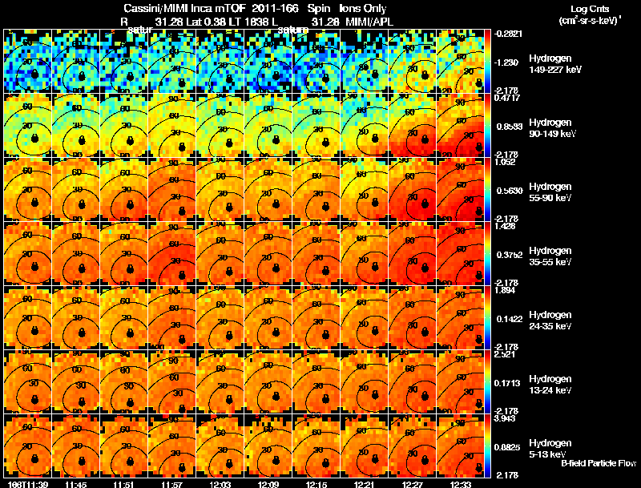Click the 13-24 keV image panel at 11:45
Screen dimensions: 641x488
(x=76, y=382)
